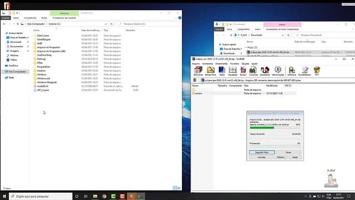Click Ajuda button in extraction dialog

295,157
